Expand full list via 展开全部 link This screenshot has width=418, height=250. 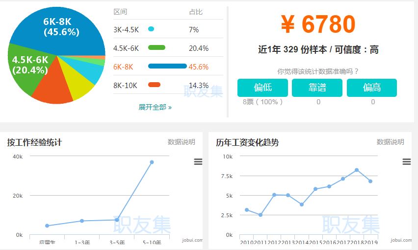tap(155, 107)
